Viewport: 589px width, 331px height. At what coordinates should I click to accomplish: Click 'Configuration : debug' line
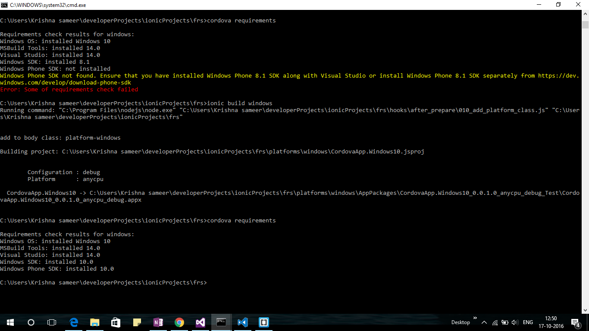coord(64,172)
